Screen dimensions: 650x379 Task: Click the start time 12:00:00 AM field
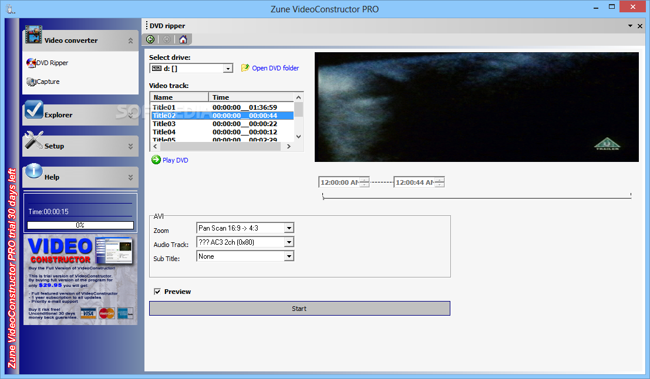click(339, 182)
